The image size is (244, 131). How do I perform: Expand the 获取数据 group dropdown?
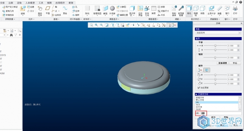point(10,19)
